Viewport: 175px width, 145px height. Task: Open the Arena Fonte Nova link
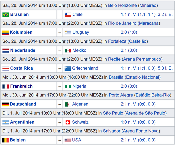[x=141, y=131]
